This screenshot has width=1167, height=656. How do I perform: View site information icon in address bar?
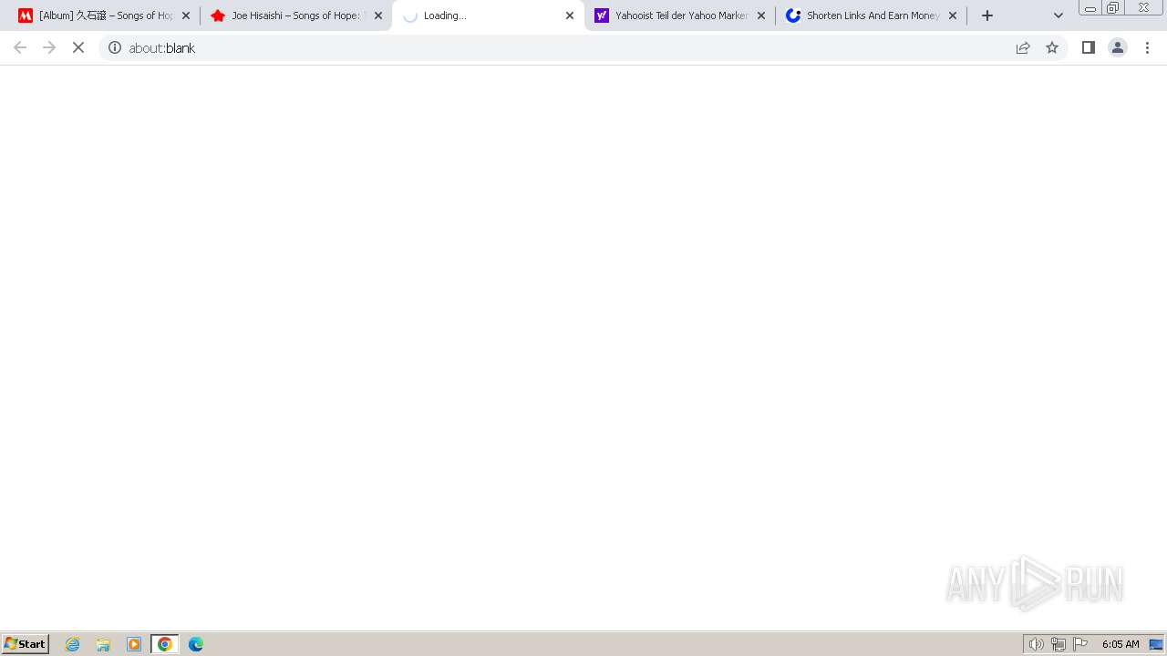tap(115, 47)
